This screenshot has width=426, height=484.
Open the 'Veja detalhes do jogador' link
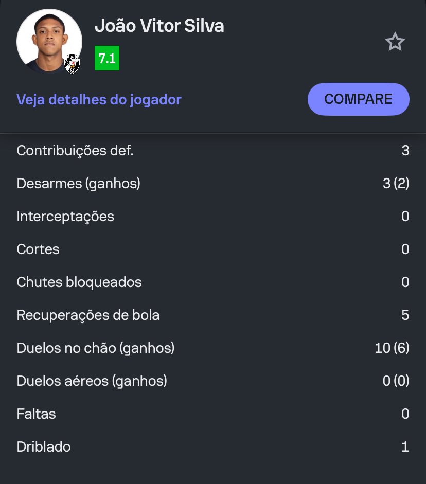[x=99, y=99]
